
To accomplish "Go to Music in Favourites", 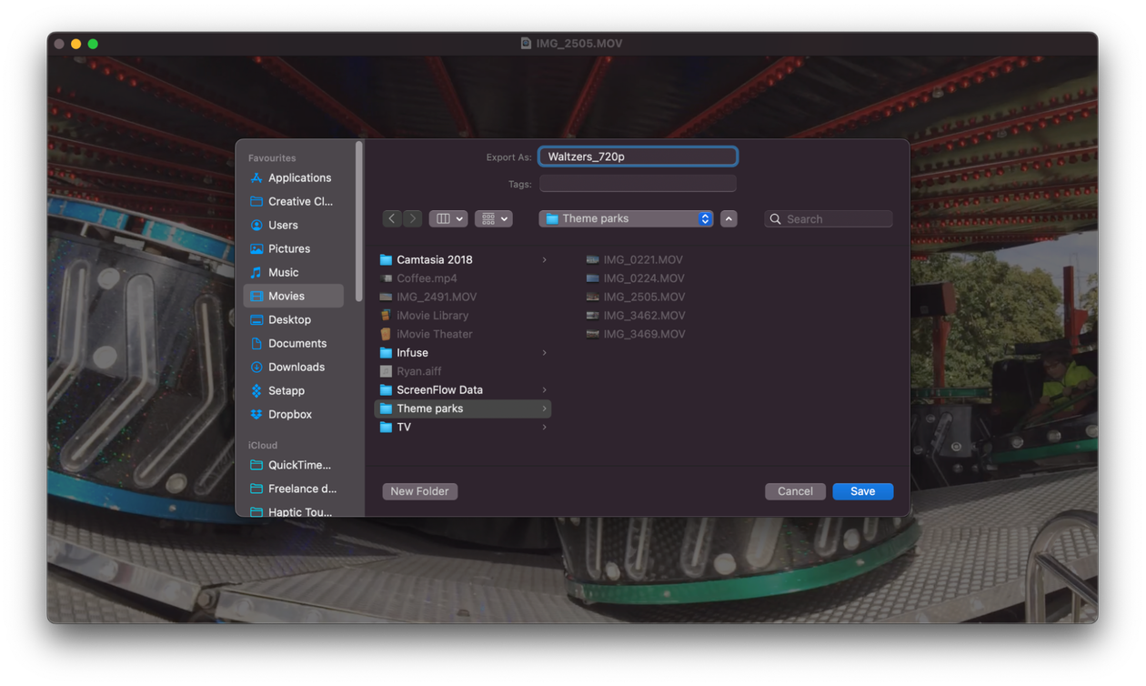I will (283, 273).
